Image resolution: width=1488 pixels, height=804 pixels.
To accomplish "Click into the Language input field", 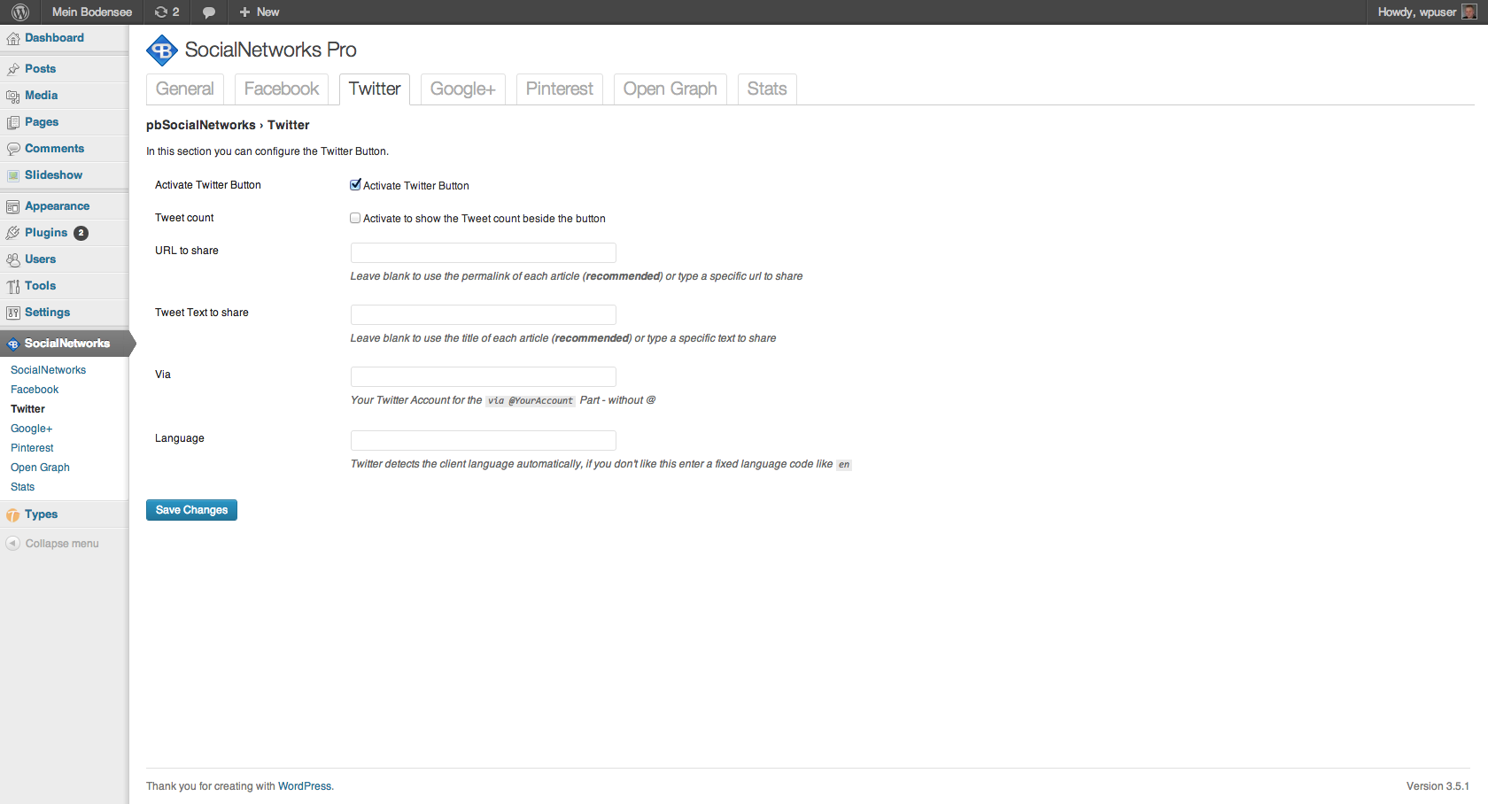I will click(483, 441).
